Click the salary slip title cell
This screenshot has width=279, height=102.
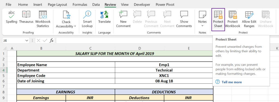(115, 54)
